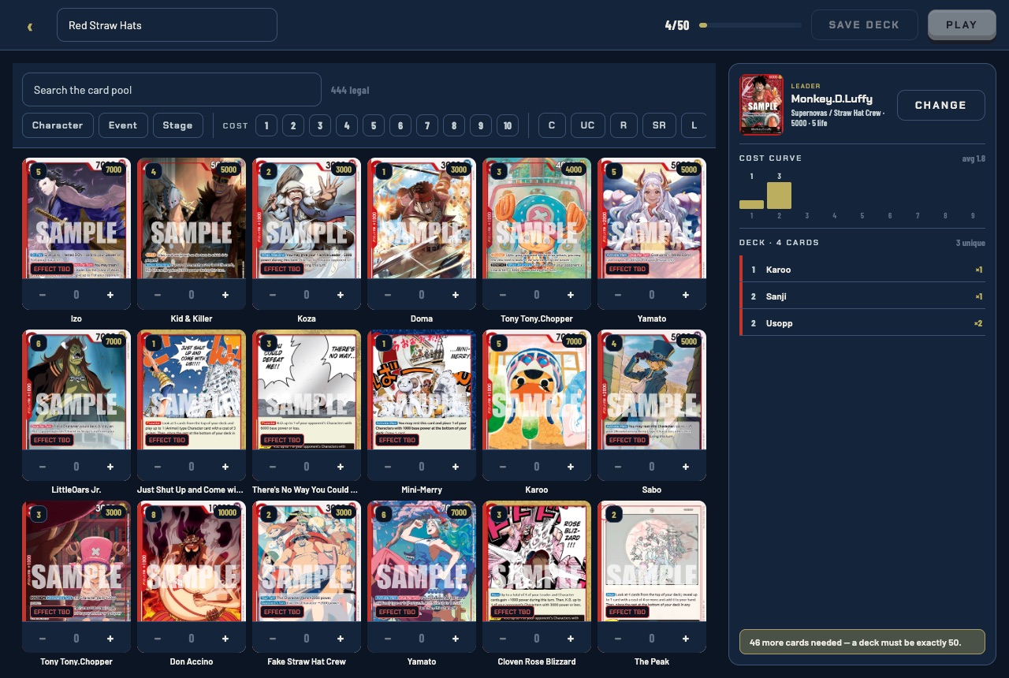This screenshot has width=1009, height=678.
Task: Toggle the cost 9 filter
Action: 481,125
